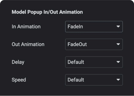Click the FadeIn selected value text
The image size is (134, 96).
coord(75,27)
